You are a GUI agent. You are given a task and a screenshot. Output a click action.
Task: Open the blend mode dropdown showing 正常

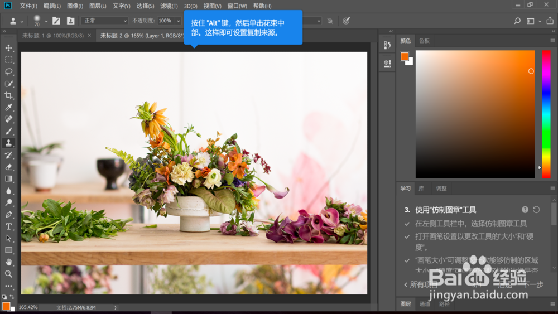[x=104, y=21]
